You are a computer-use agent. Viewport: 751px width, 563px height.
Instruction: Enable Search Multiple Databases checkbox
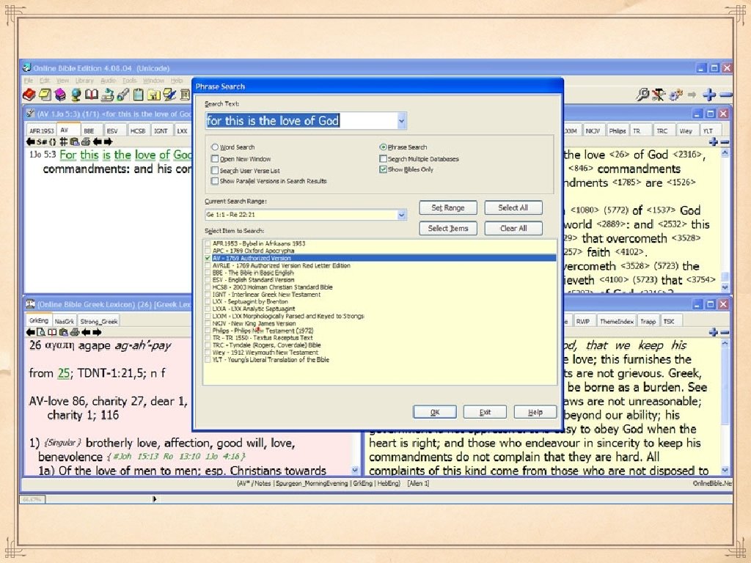[383, 158]
